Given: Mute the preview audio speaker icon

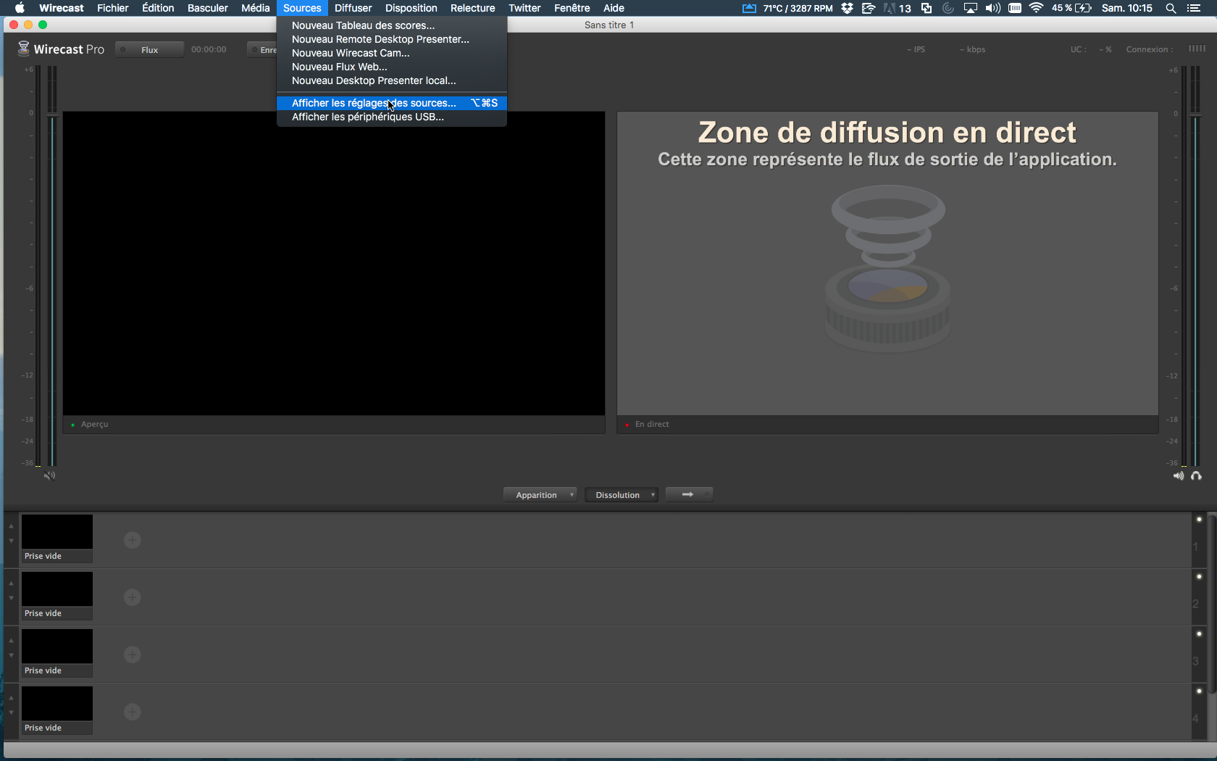Looking at the screenshot, I should tap(49, 475).
